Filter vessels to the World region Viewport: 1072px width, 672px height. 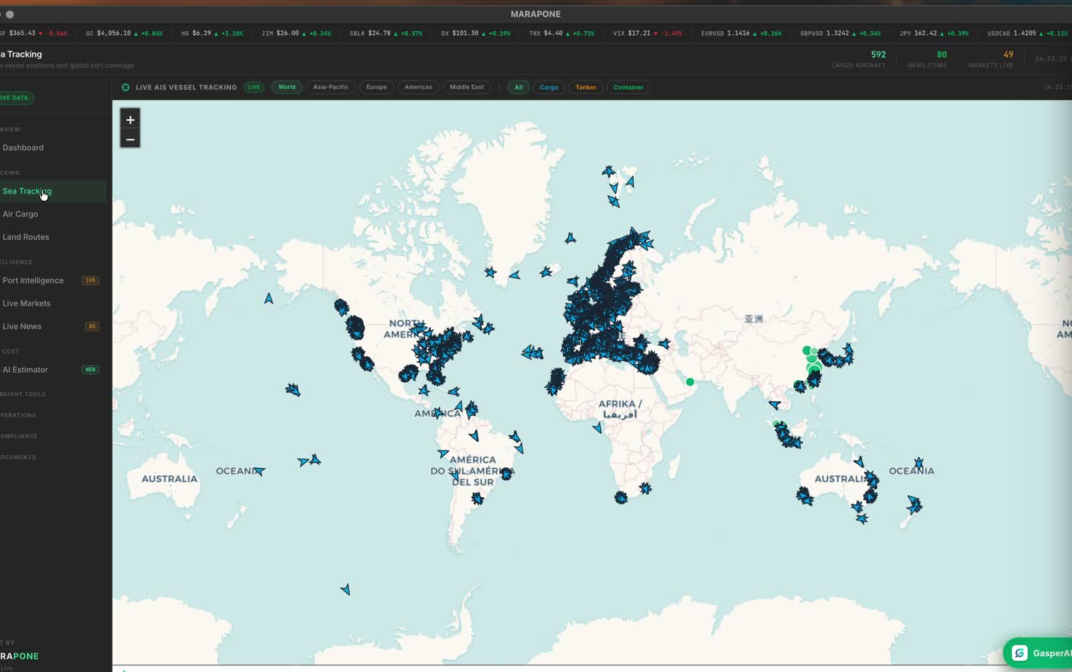click(287, 87)
